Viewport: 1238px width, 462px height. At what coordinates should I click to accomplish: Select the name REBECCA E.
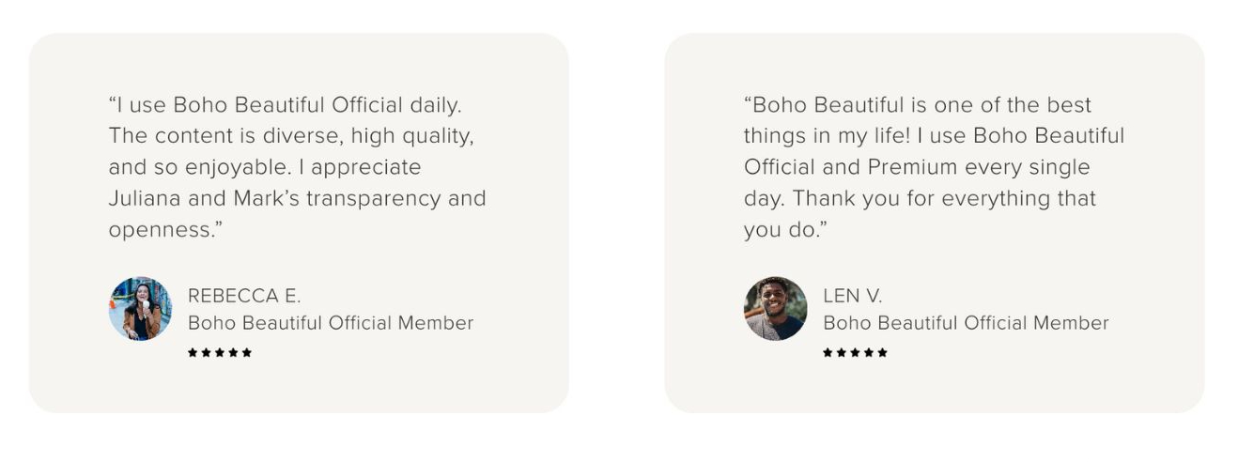coord(244,296)
